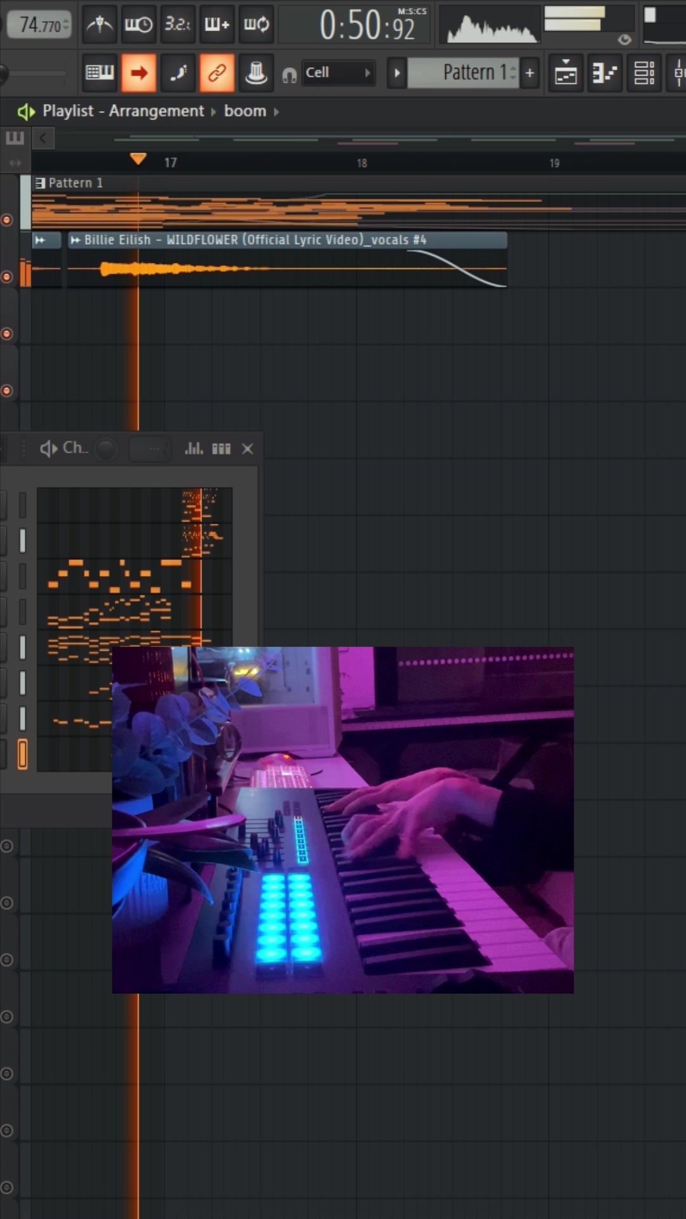The width and height of the screenshot is (686, 1219).
Task: Click the keyboard performance video overlay
Action: click(343, 820)
